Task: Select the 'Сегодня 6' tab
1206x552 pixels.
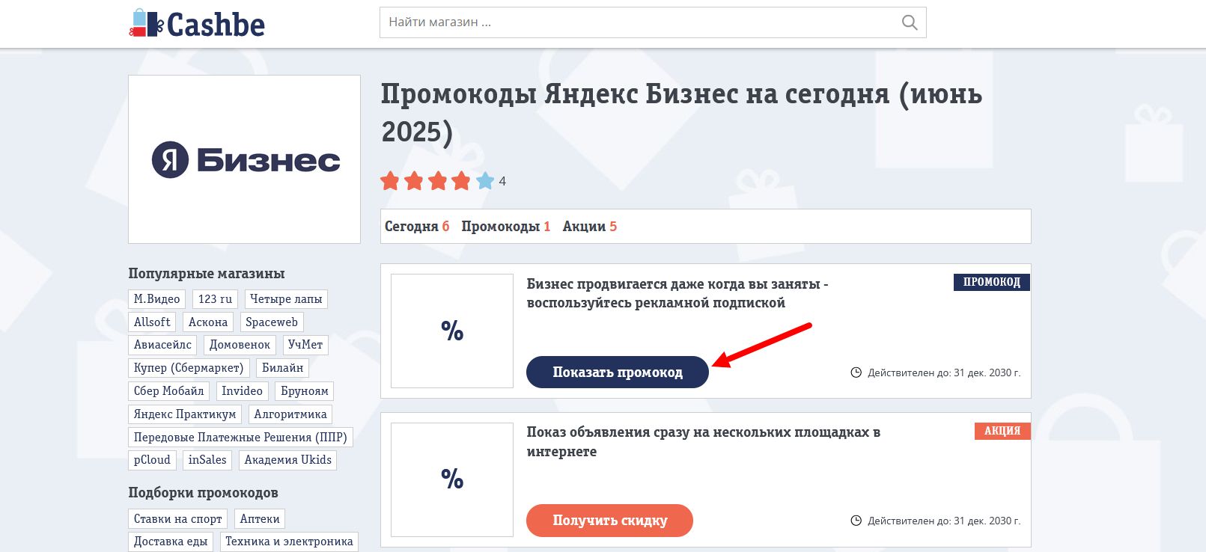Action: 417,227
